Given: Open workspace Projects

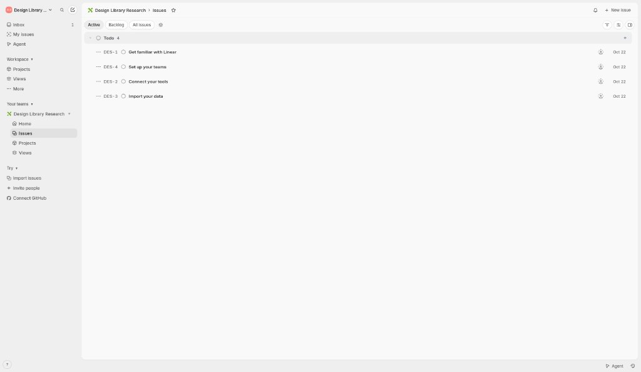Looking at the screenshot, I should [x=40, y=70].
